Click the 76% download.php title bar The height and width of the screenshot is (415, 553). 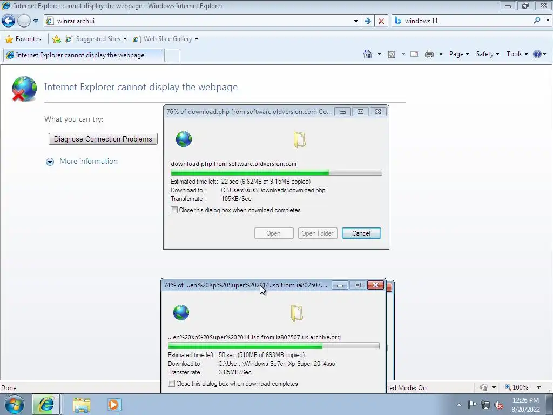(248, 112)
